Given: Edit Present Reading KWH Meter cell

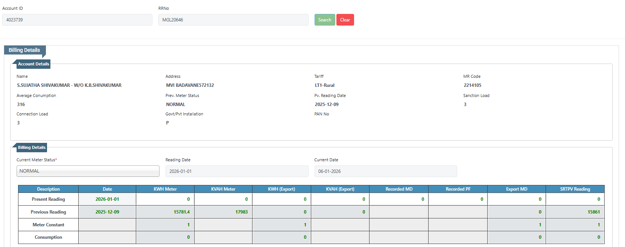Looking at the screenshot, I should click(165, 199).
